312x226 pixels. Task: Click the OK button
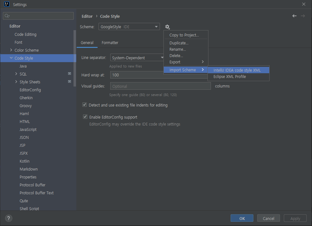[x=242, y=218]
